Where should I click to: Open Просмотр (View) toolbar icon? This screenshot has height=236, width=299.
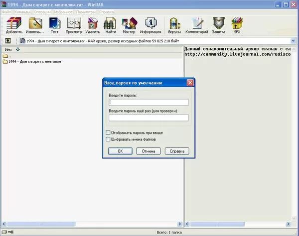(74, 25)
